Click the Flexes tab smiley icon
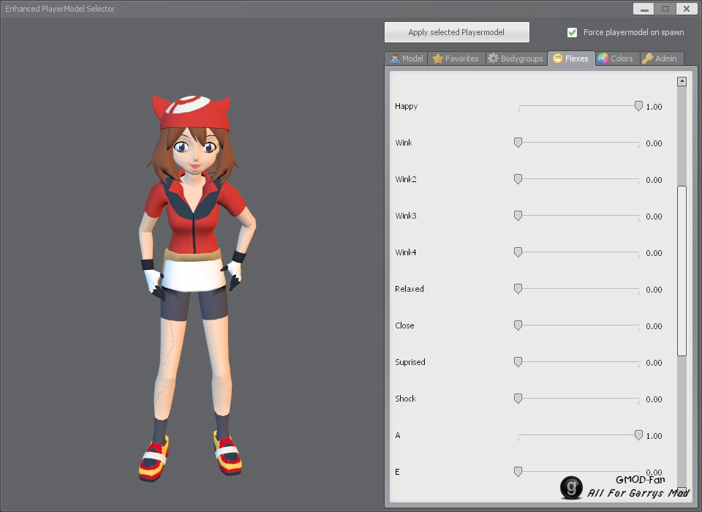 coord(558,59)
